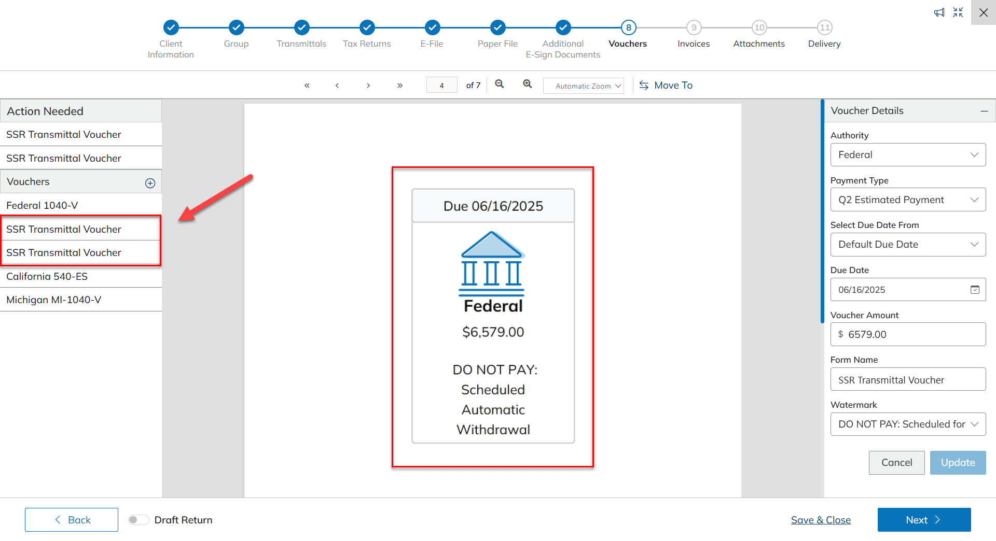
Task: Toggle the Draft Return switch
Action: (x=139, y=520)
